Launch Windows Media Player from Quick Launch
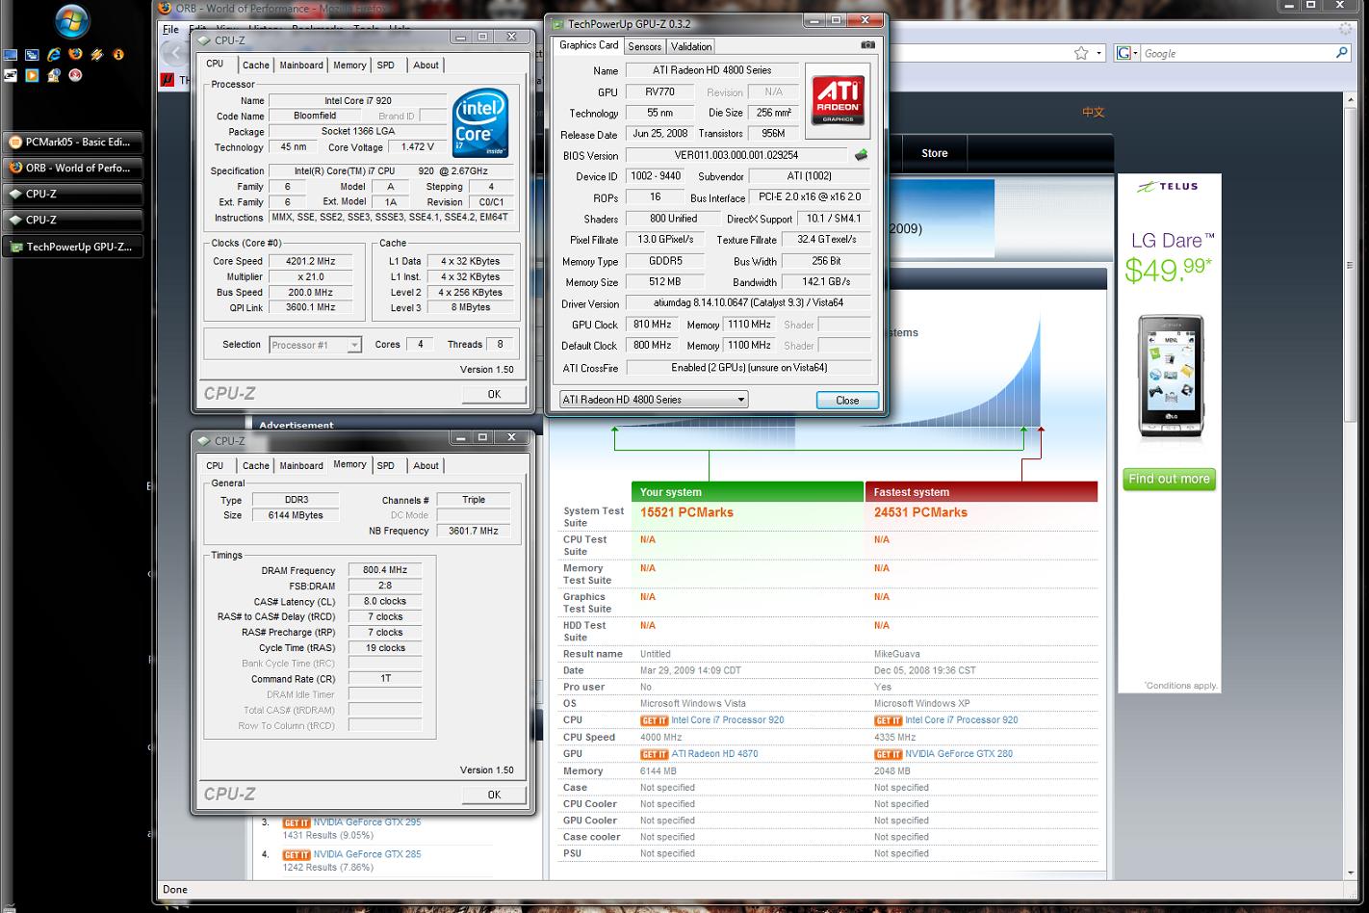Screen dimensions: 1369x913 coord(32,75)
